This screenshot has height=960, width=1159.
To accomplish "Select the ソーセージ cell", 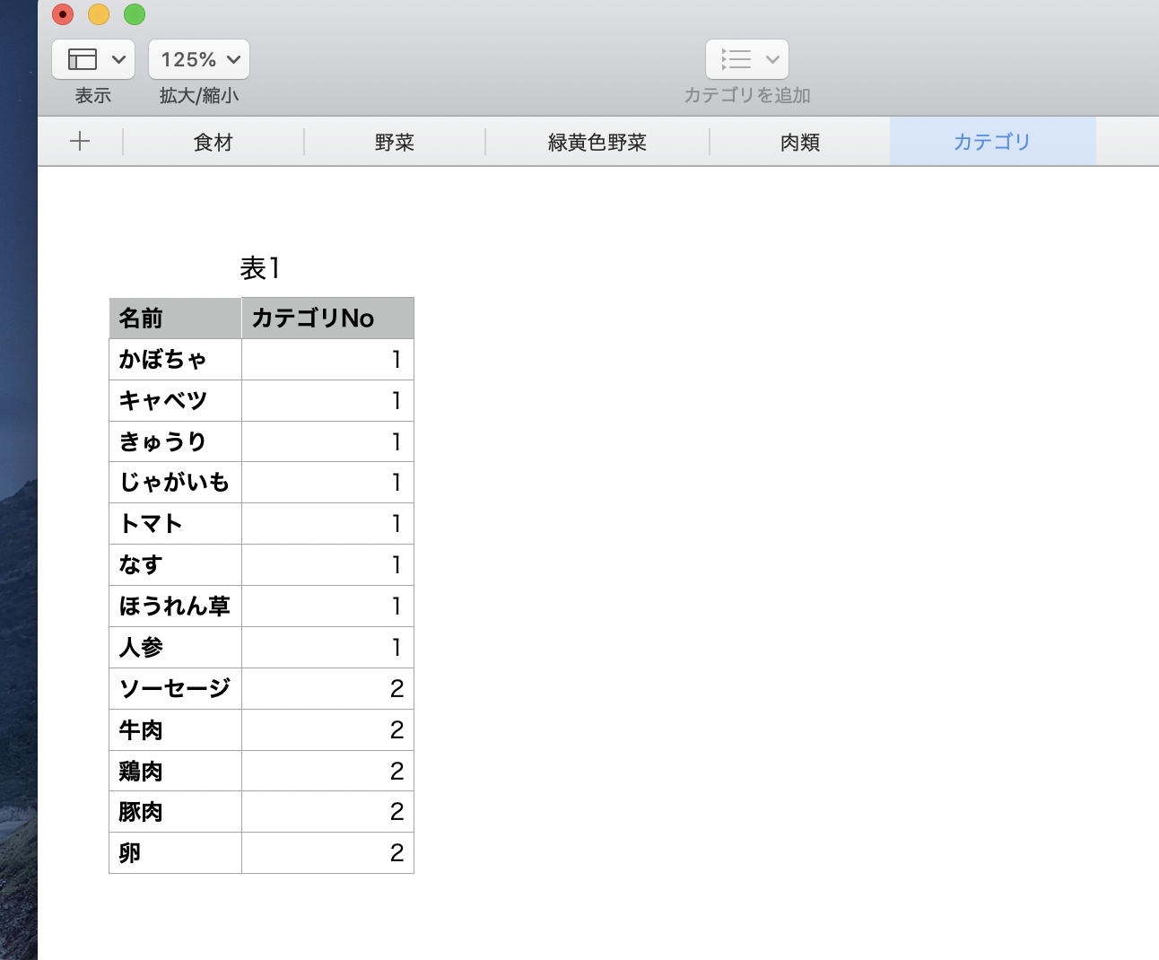I will click(176, 689).
